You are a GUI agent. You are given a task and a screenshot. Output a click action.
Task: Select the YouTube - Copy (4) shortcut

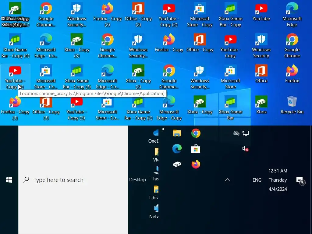pyautogui.click(x=15, y=77)
